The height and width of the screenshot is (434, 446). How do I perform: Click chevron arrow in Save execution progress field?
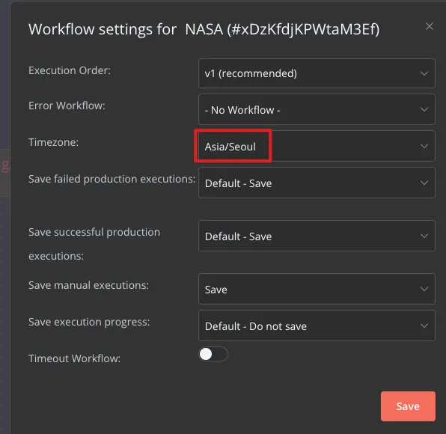(x=424, y=326)
